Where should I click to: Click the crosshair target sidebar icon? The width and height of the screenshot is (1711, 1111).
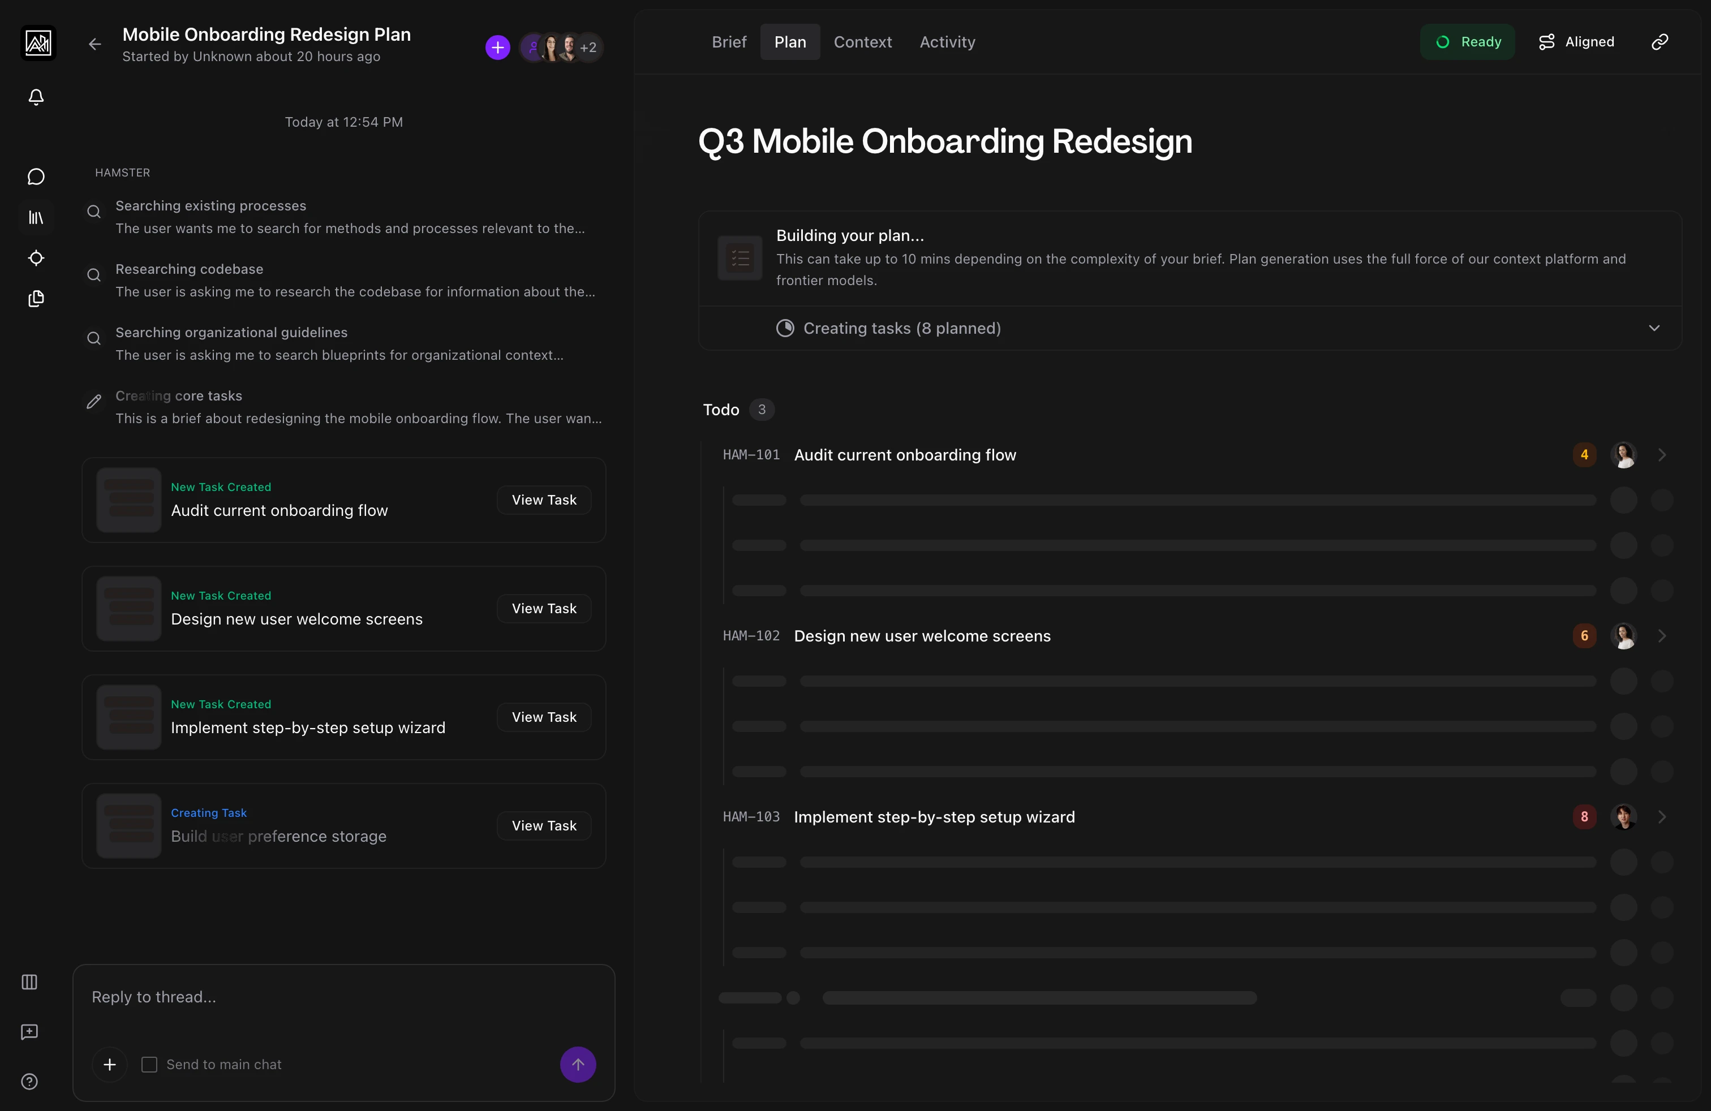coord(36,258)
